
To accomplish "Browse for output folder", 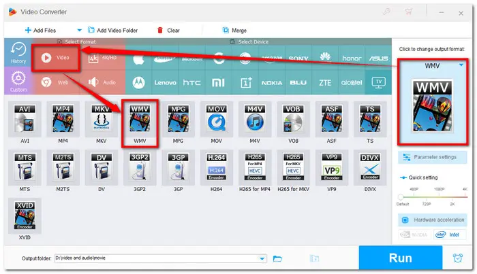I will [x=277, y=258].
